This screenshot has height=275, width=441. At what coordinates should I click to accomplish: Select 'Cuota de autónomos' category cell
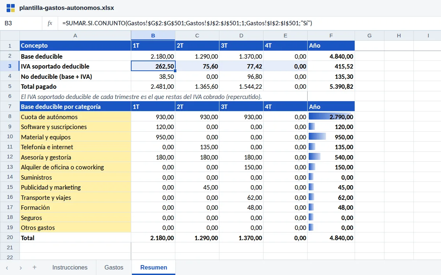tap(75, 117)
